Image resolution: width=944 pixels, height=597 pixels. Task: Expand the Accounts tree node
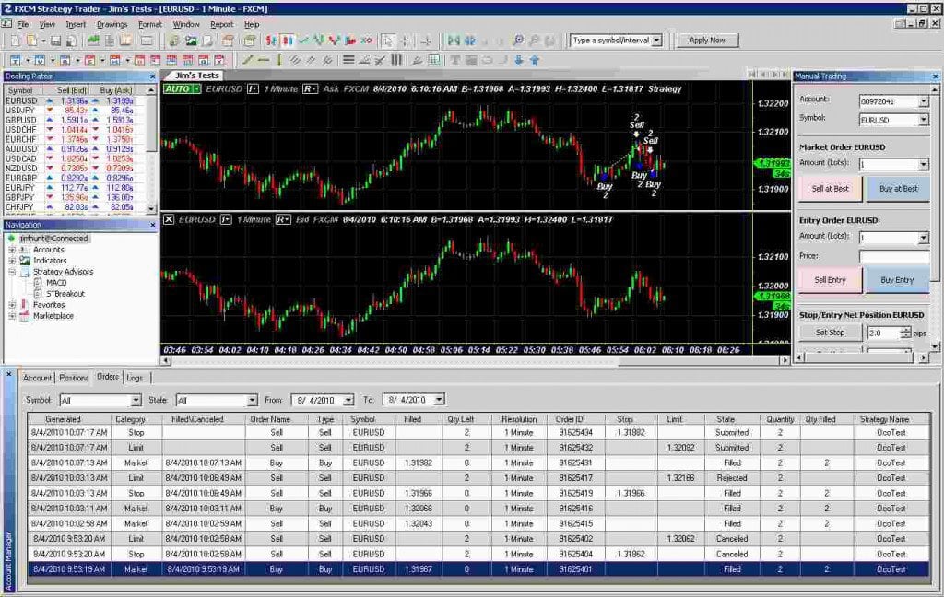click(x=11, y=250)
